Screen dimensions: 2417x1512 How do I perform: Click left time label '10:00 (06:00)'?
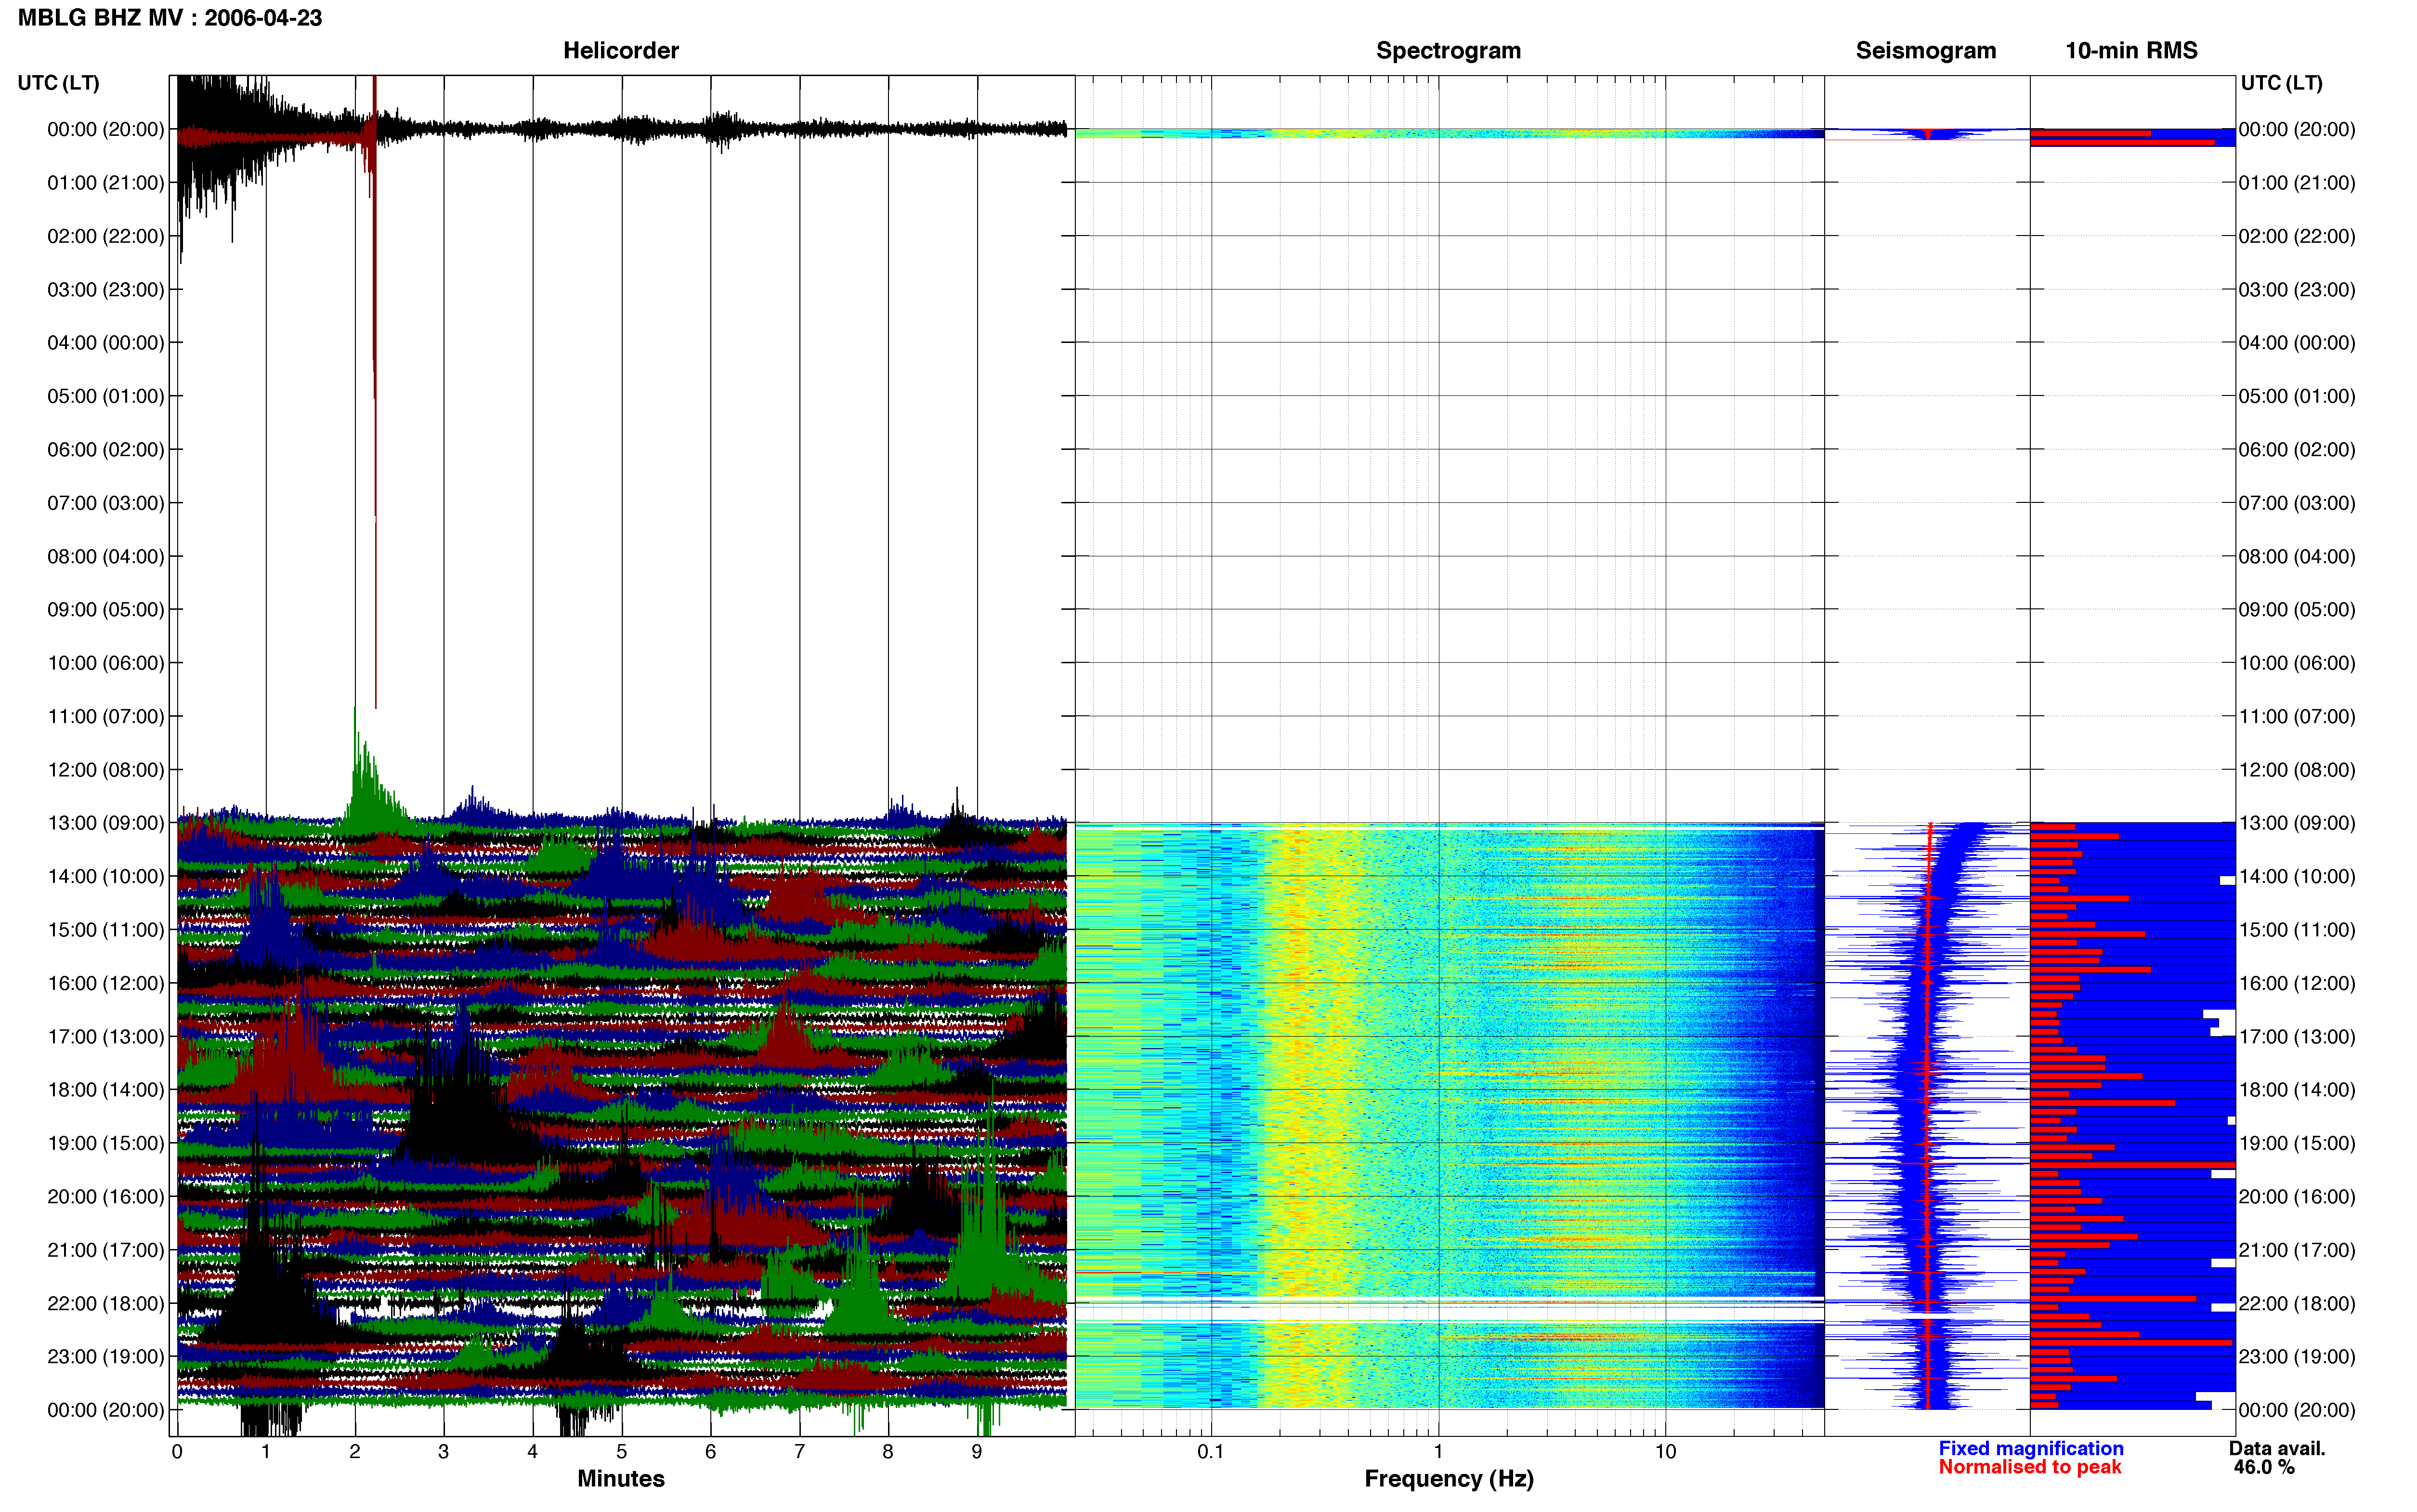click(x=106, y=663)
